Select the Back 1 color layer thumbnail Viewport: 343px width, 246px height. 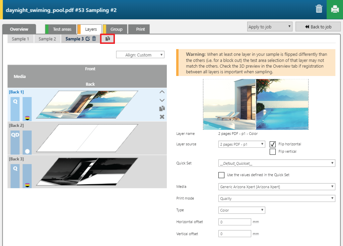click(x=87, y=104)
